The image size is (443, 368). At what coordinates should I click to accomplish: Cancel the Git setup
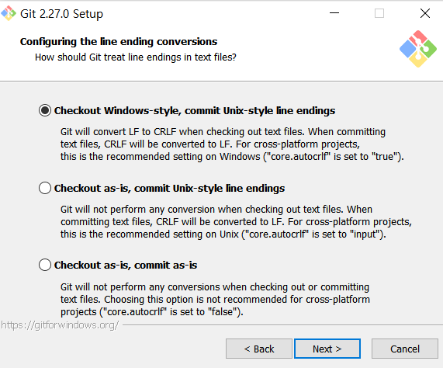[x=405, y=349]
